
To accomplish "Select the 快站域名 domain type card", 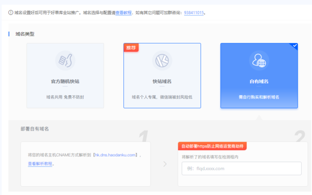I will point(162,75).
